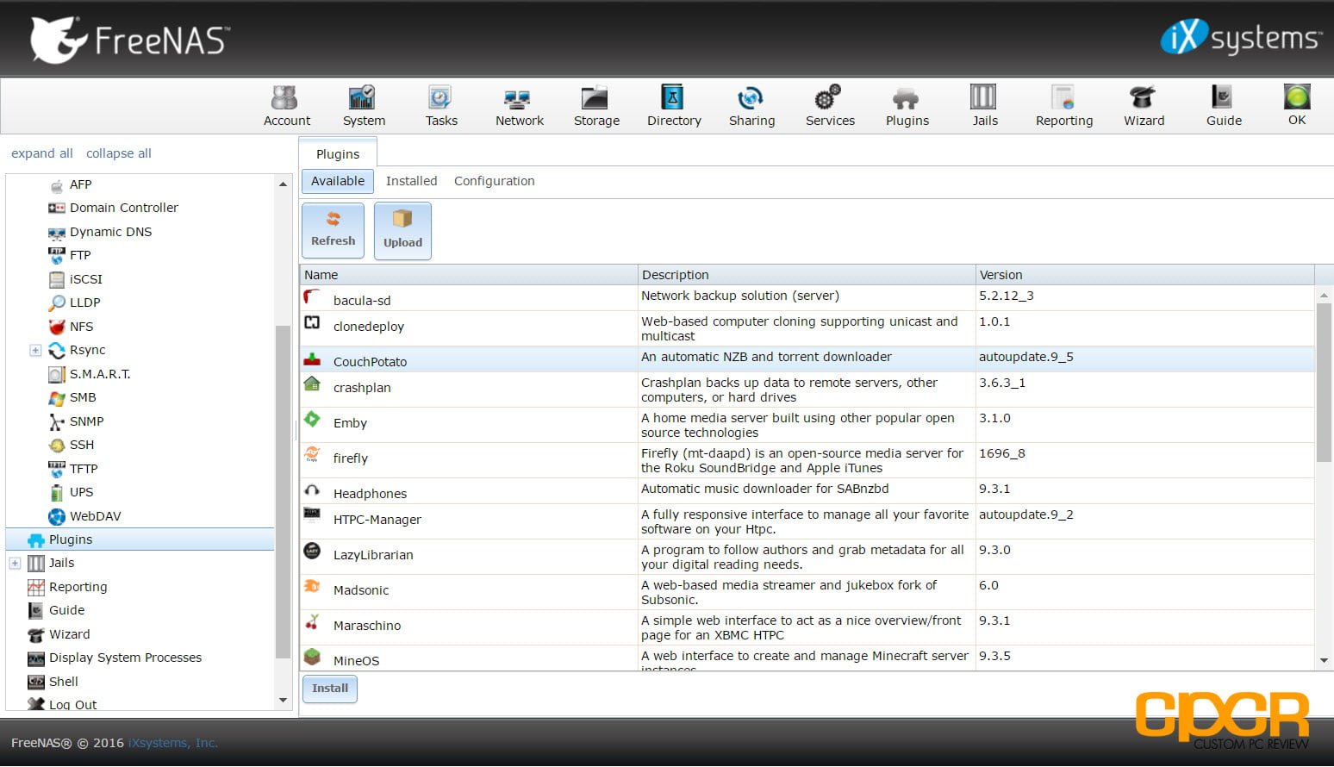The height and width of the screenshot is (767, 1334).
Task: Select Dynamic DNS in the tree
Action: click(110, 232)
